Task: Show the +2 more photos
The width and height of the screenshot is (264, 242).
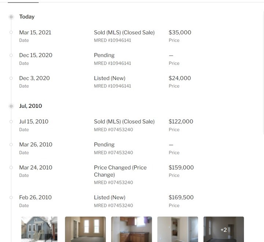Action: (224, 229)
